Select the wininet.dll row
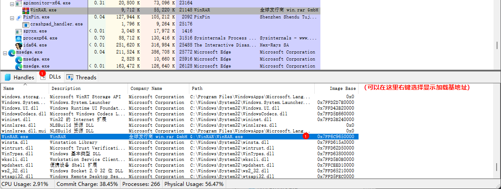501x189 pixels. tap(180, 120)
